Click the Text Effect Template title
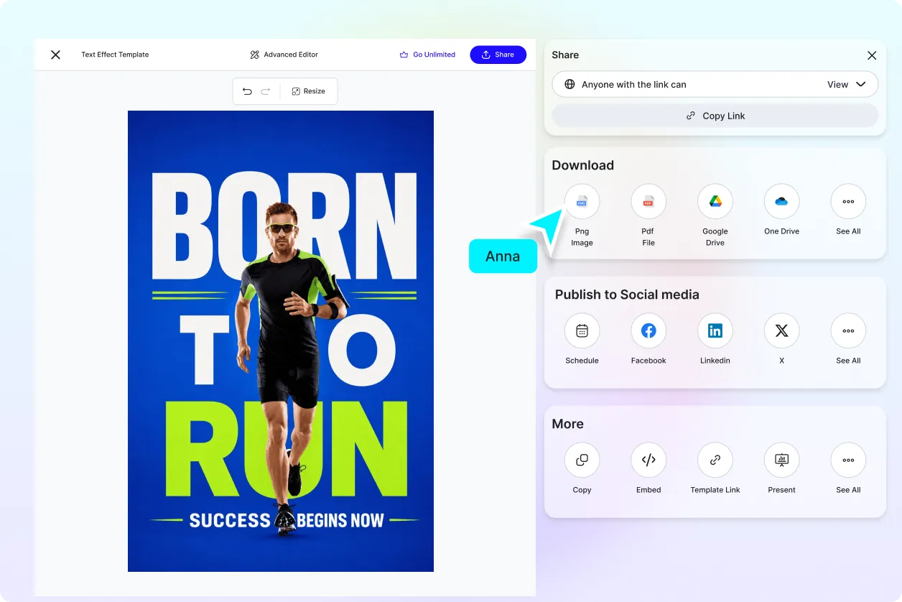This screenshot has height=602, width=902. click(115, 55)
